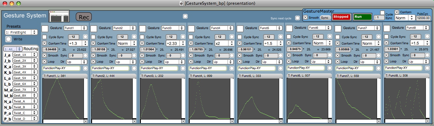Click the X clear button under Funct3 graph
Screen dimensions: 434x126
[183, 121]
